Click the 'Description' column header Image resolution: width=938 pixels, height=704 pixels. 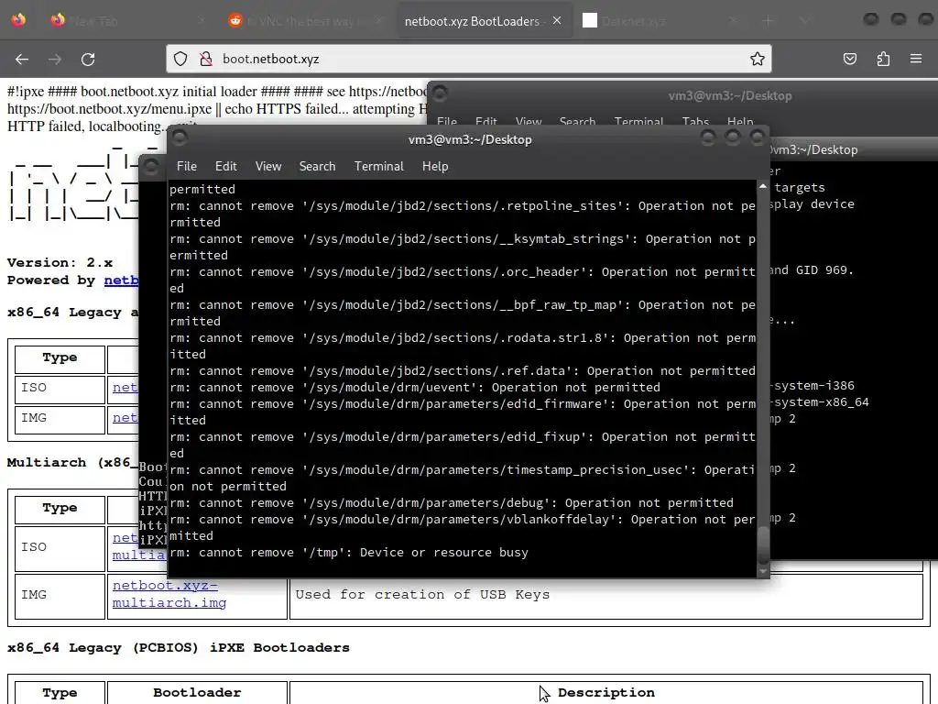(x=606, y=693)
